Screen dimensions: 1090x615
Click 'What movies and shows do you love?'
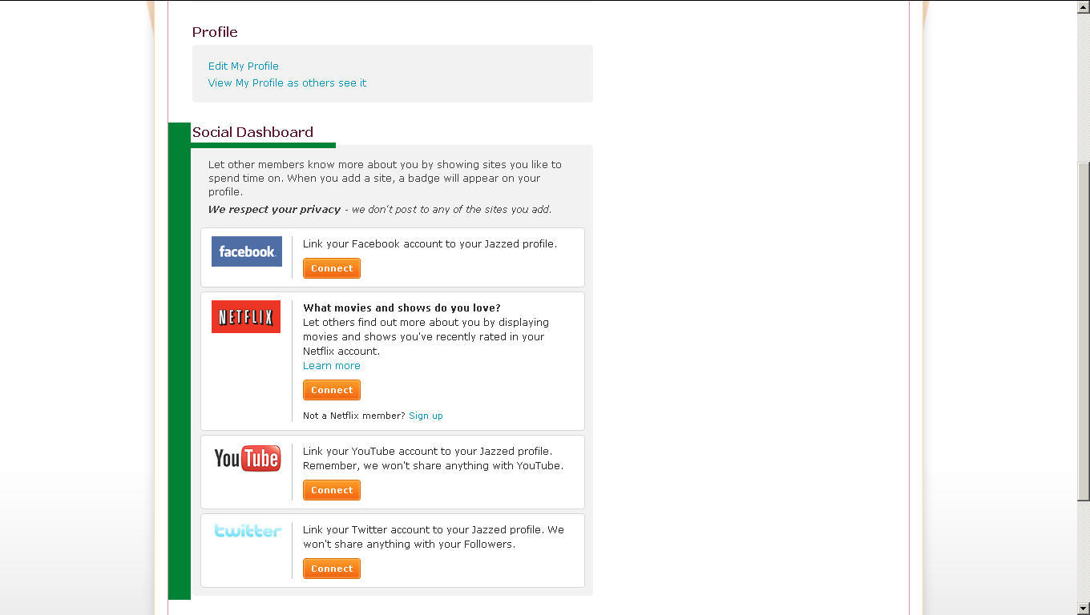402,308
